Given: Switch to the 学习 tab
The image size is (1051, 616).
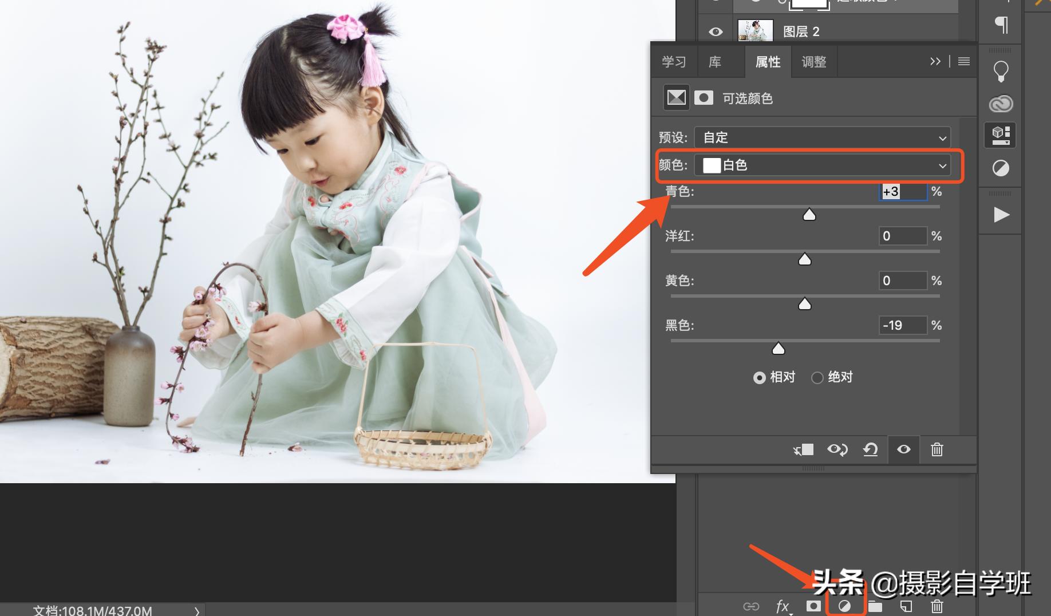Looking at the screenshot, I should [x=674, y=62].
